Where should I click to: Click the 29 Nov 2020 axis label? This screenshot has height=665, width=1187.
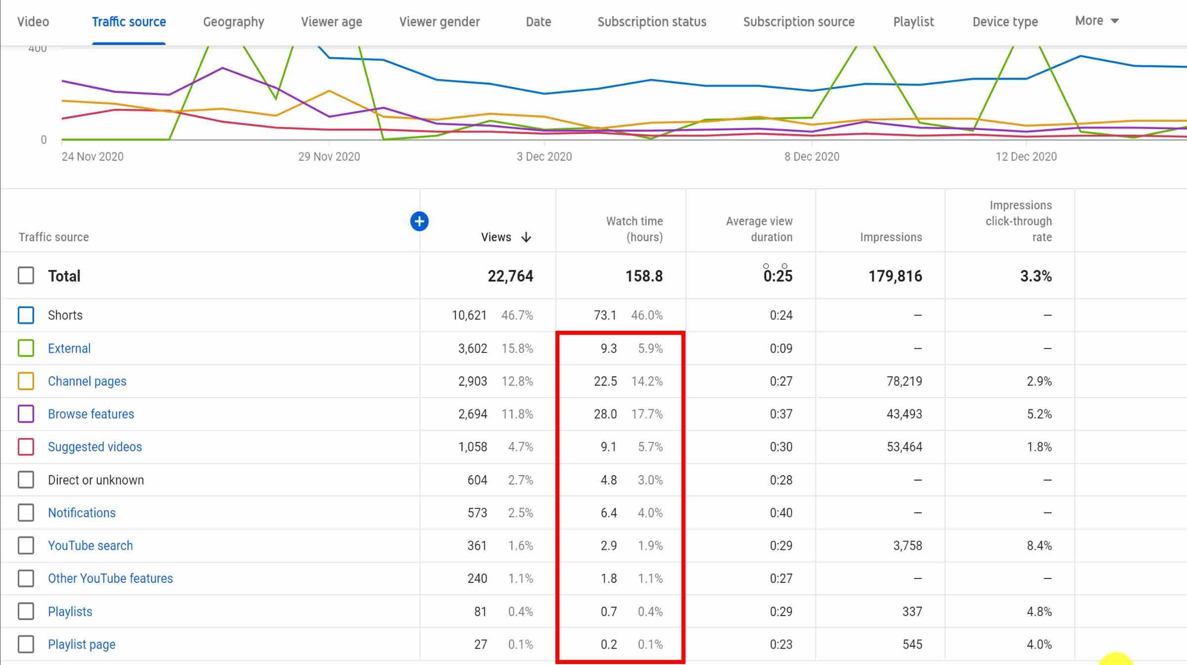pos(329,157)
